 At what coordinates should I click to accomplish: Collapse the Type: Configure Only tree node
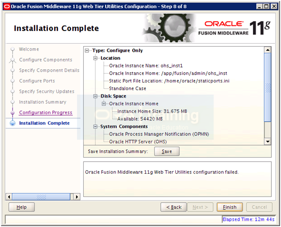pyautogui.click(x=87, y=50)
